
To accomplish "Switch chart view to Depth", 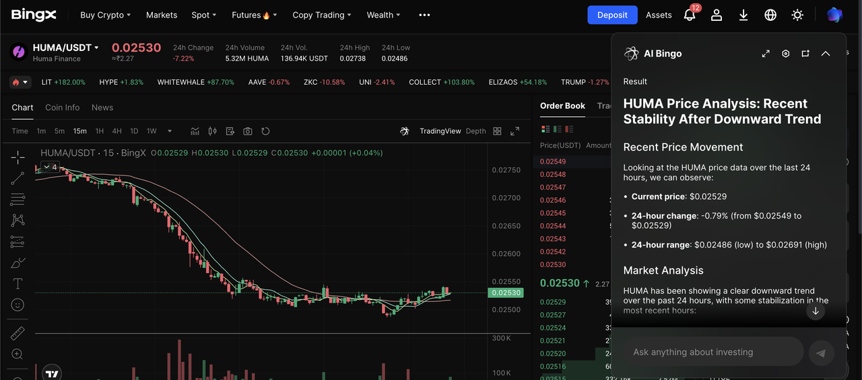I will pyautogui.click(x=475, y=131).
